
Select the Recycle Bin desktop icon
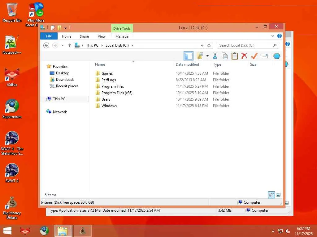coord(12,13)
